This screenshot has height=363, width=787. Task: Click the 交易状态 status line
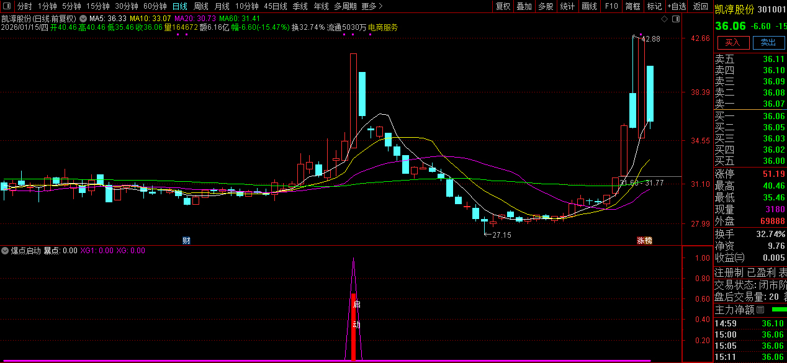tap(750, 285)
